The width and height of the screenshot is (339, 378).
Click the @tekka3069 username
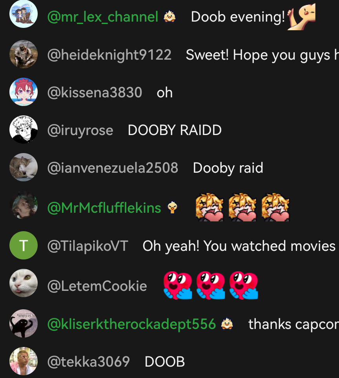click(x=89, y=362)
